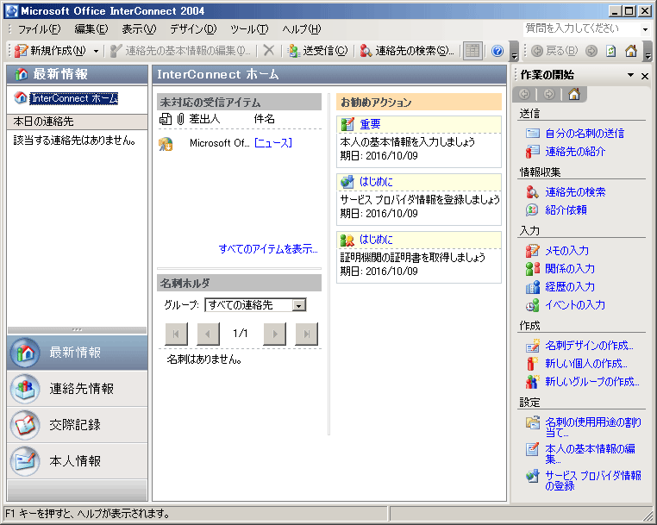The width and height of the screenshot is (657, 525).
Task: Open はじめに link for サービス プロバイダ情報
Action: [376, 181]
